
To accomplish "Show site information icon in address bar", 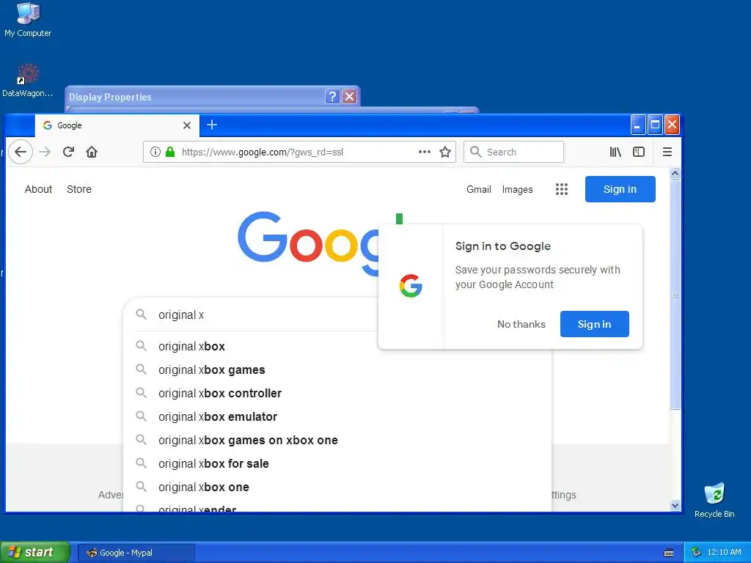I will [x=155, y=152].
